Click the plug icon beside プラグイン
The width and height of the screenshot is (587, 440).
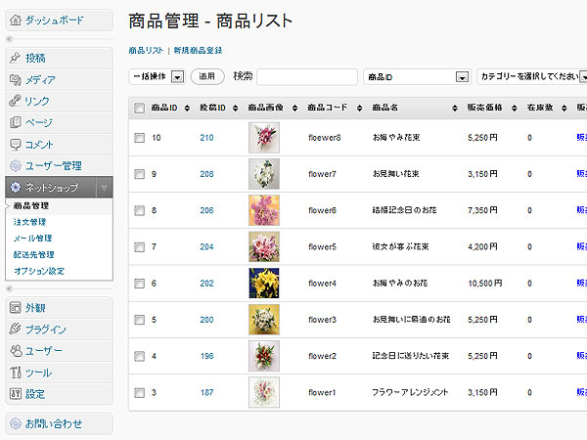(x=15, y=329)
